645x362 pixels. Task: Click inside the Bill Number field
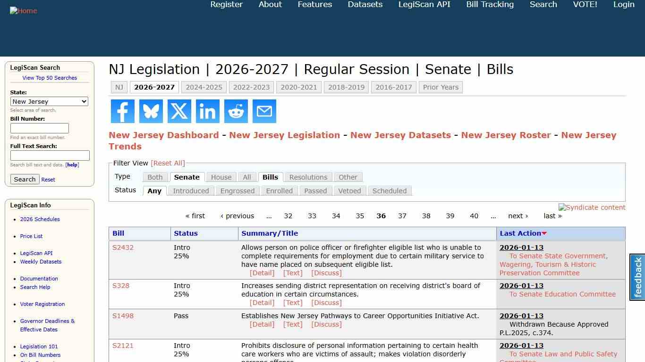pos(39,128)
